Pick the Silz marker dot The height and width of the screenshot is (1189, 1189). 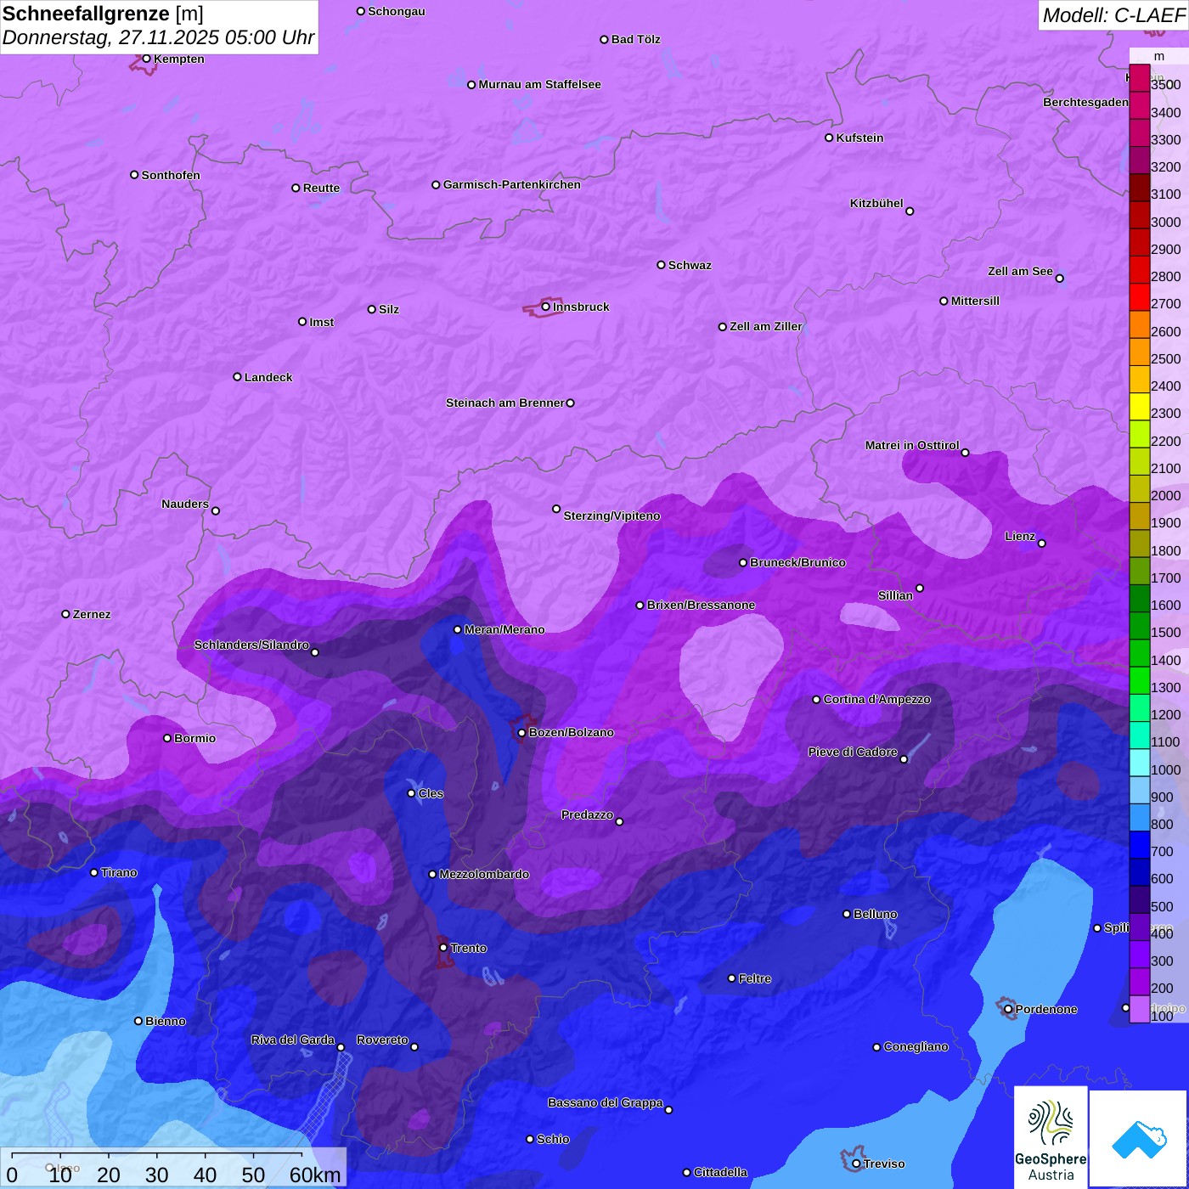click(x=371, y=309)
